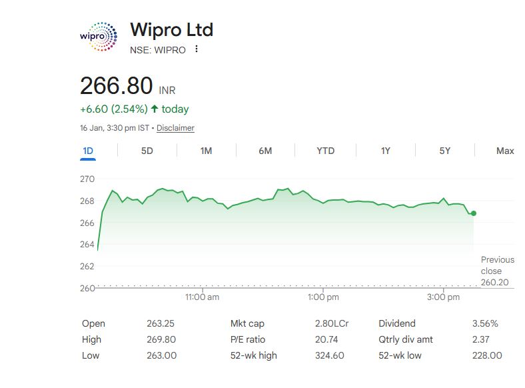Image resolution: width=525 pixels, height=388 pixels.
Task: Click the green end-of-chart price dot
Action: click(474, 213)
